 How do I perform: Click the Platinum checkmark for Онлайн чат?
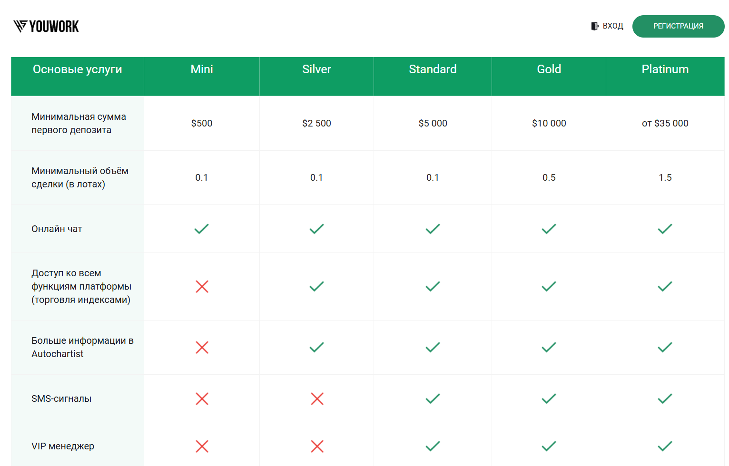665,229
